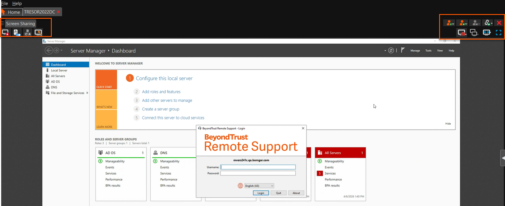Open the notifications flag in Server Manager

[403, 50]
